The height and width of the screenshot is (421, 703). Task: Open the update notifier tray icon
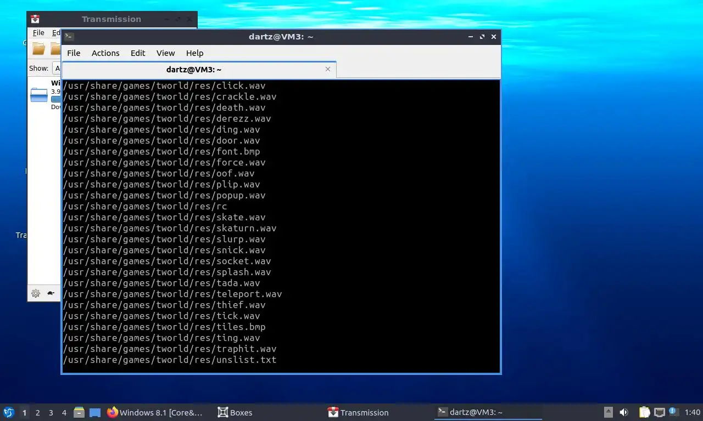pos(672,412)
